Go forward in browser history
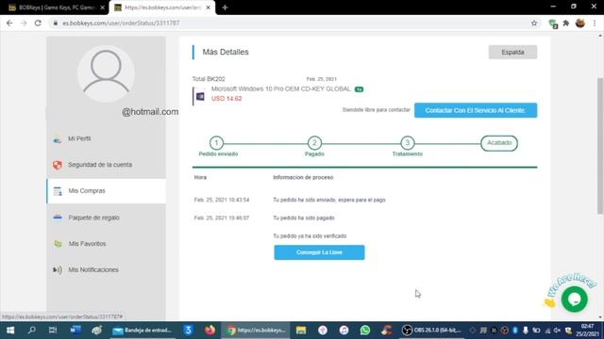 tap(24, 23)
